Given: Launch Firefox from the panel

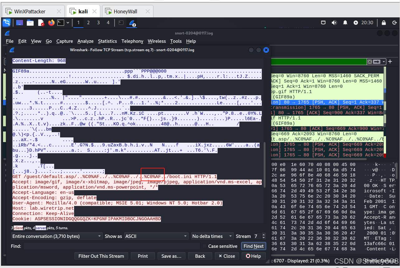Looking at the screenshot, I should click(51, 23).
